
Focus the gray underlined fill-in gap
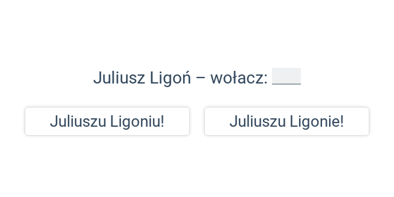[x=287, y=76]
